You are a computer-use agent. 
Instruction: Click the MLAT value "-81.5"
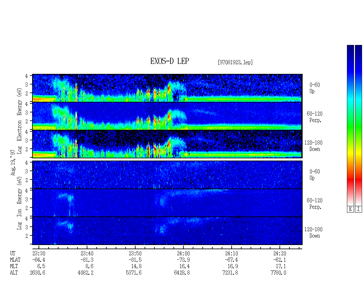click(135, 260)
